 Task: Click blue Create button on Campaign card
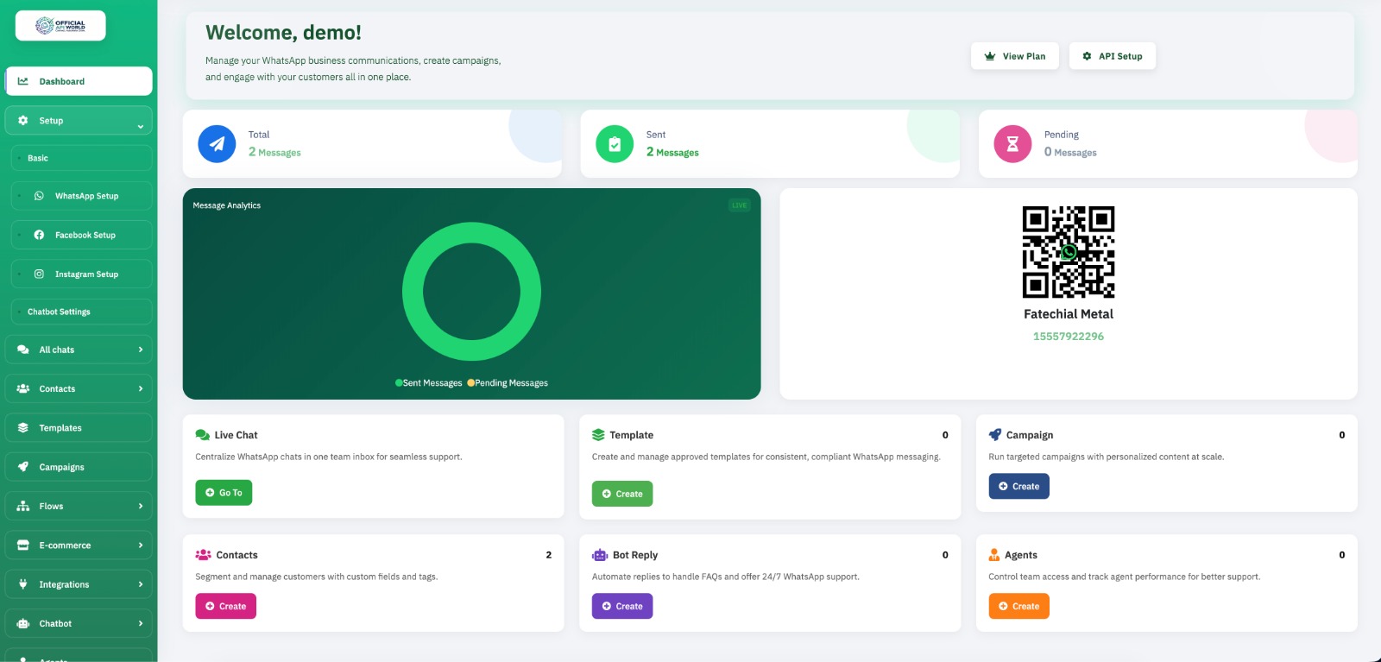tap(1018, 486)
